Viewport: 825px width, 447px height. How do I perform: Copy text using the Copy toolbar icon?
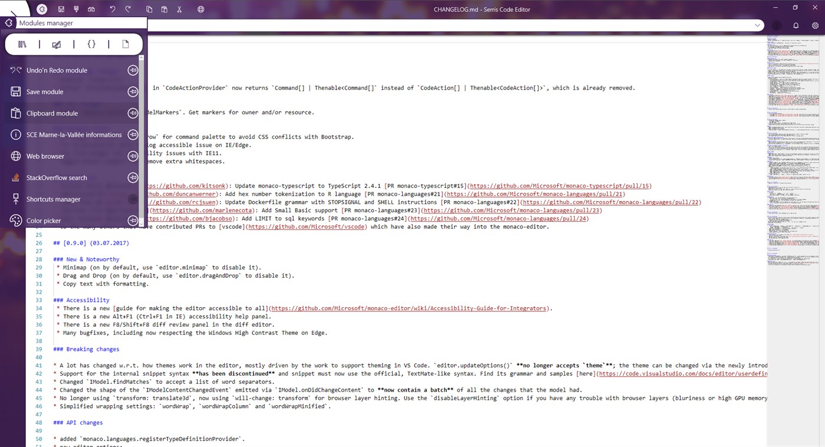click(x=149, y=9)
